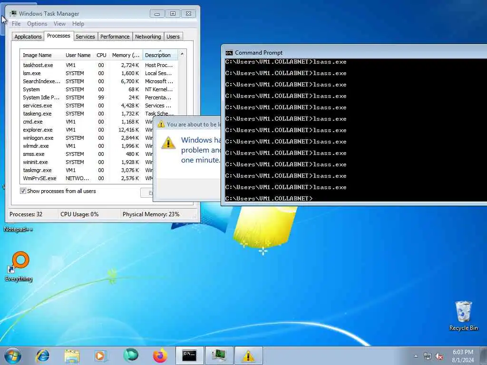Show hidden system tray icons
487x365 pixels.
point(416,356)
